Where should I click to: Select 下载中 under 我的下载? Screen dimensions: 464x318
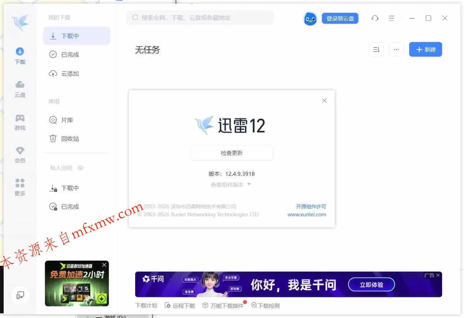(77, 36)
